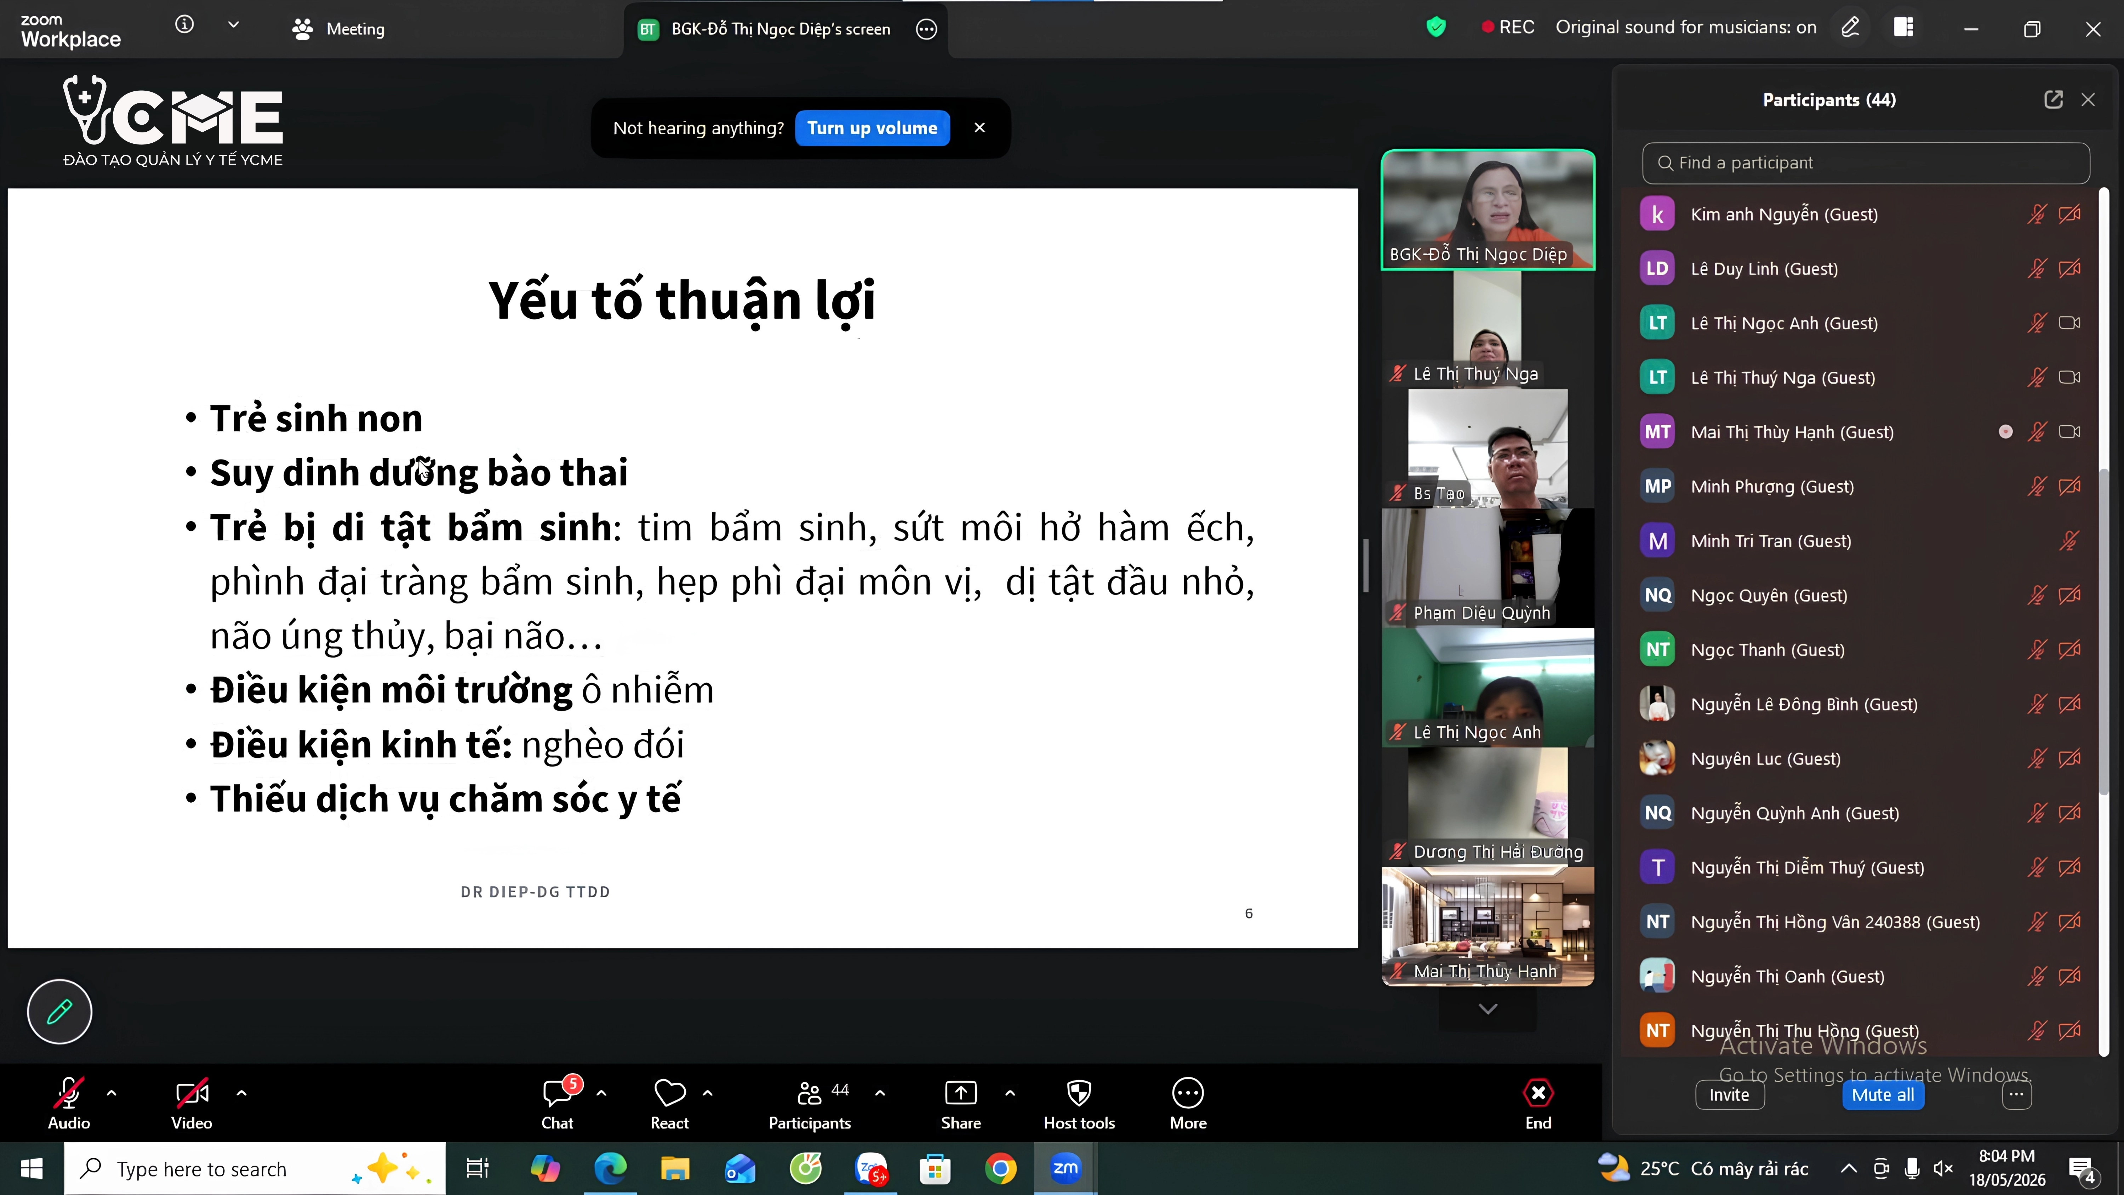Toggle Original sound for musicians
Viewport: 2124px width, 1195px height.
coord(1685,27)
